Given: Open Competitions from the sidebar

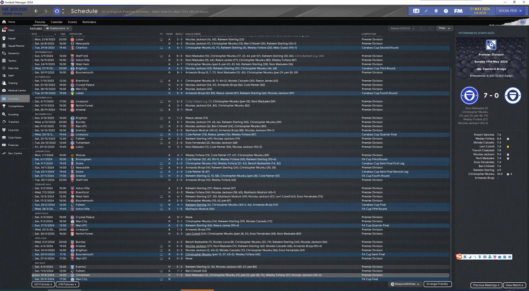Looking at the screenshot, I should pyautogui.click(x=15, y=106).
